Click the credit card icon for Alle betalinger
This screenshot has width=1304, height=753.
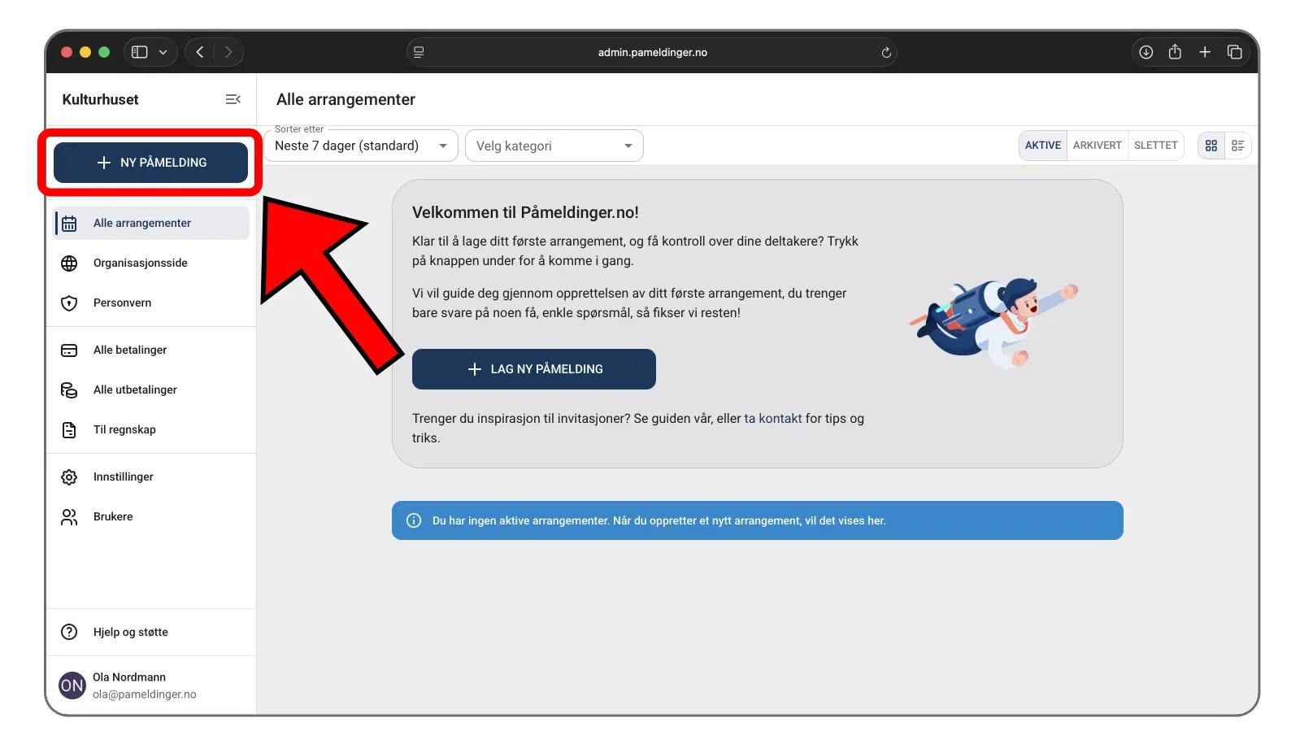point(69,350)
